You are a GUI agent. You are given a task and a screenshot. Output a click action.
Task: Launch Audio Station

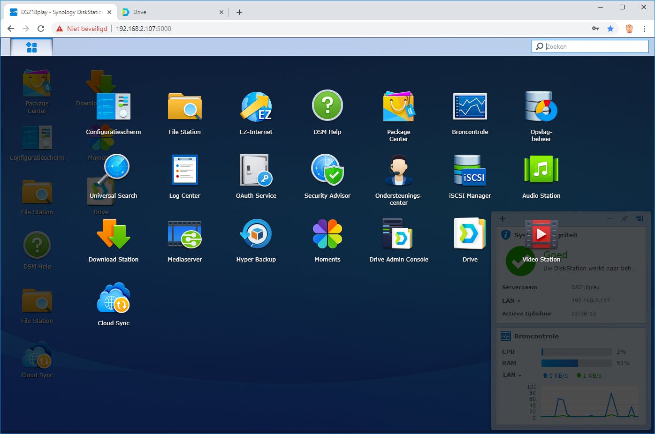pyautogui.click(x=541, y=177)
